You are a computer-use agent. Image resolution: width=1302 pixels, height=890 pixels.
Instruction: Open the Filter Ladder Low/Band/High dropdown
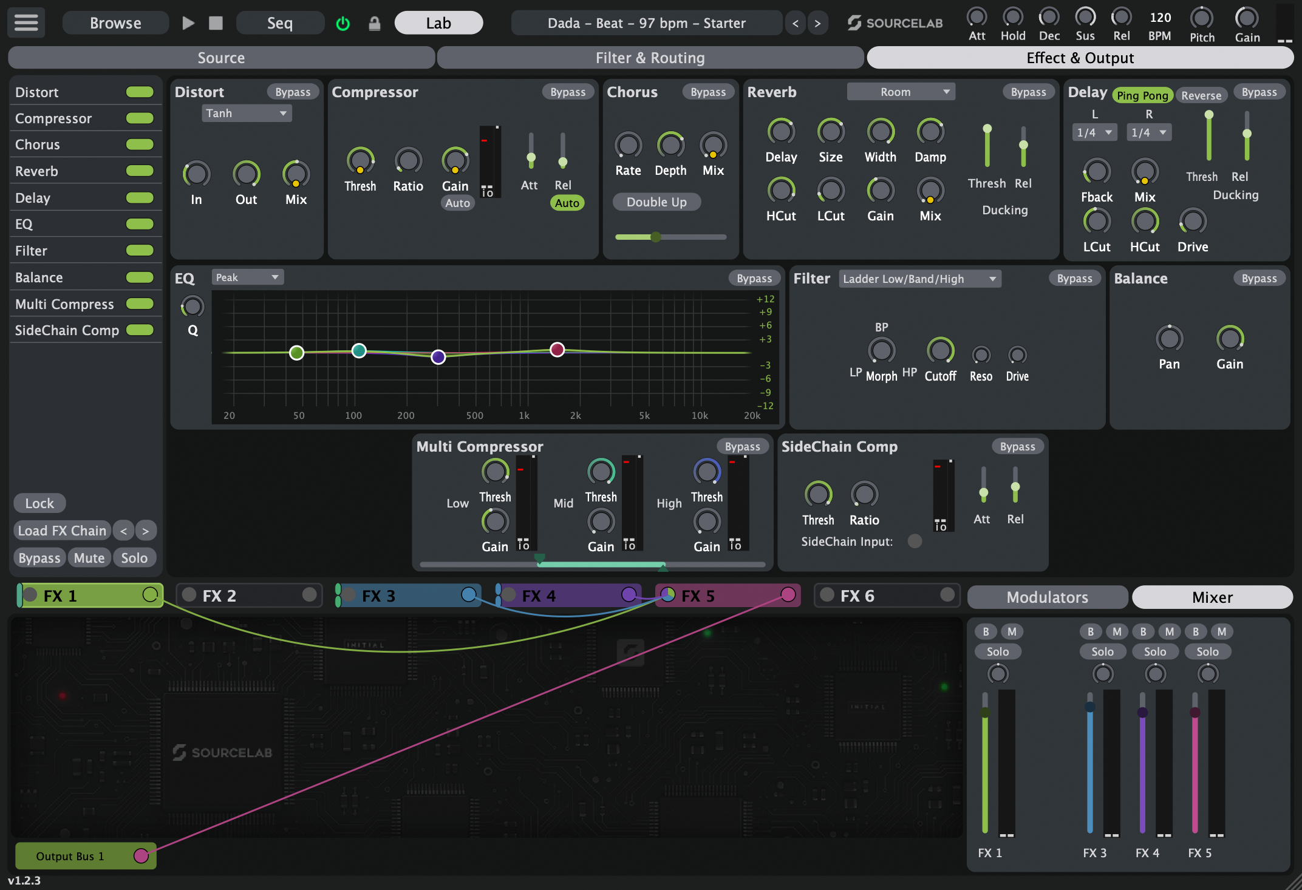click(x=920, y=279)
